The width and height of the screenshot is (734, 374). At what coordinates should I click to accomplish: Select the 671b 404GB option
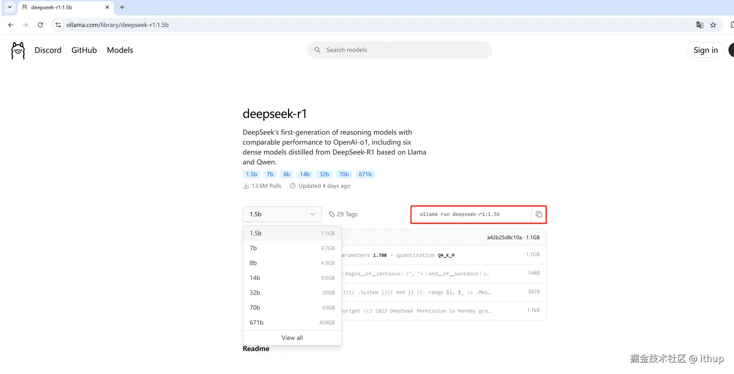[292, 323]
